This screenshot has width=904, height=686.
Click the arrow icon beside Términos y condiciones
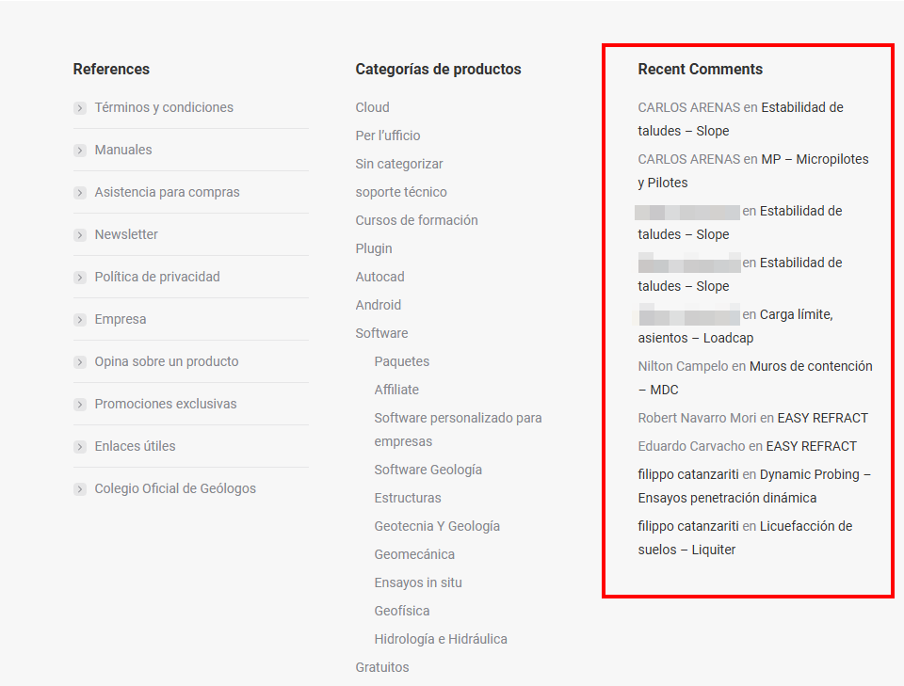[80, 108]
